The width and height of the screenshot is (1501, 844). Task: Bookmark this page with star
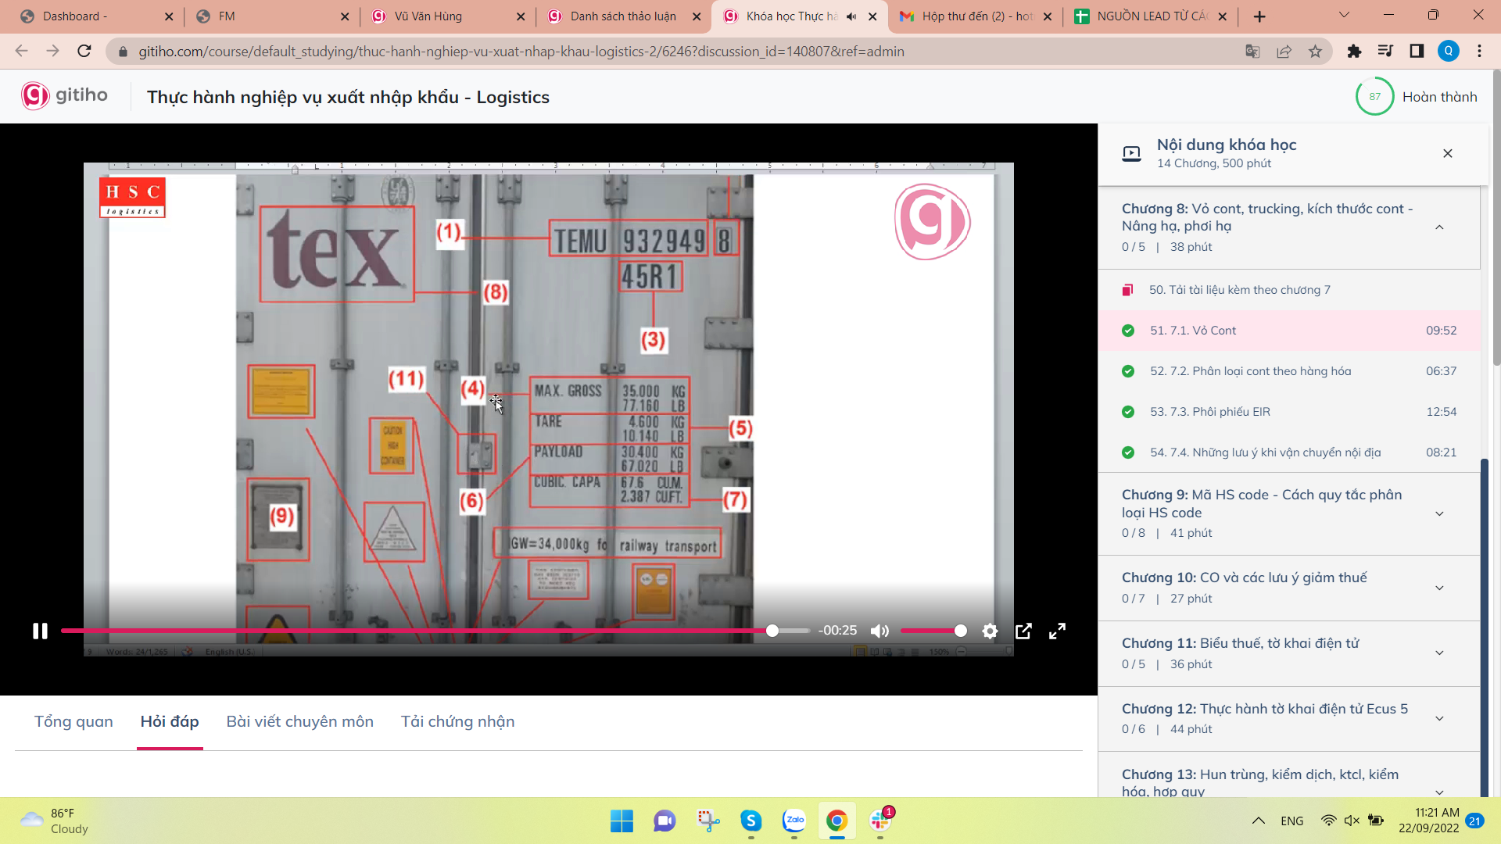tap(1315, 52)
